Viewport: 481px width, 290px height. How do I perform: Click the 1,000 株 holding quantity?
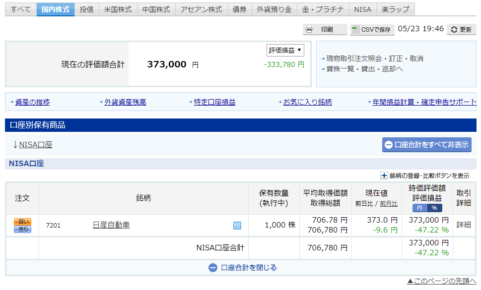(280, 225)
